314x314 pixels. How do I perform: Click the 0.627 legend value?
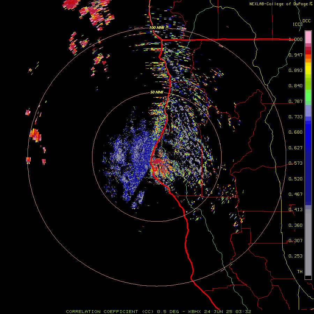point(296,148)
